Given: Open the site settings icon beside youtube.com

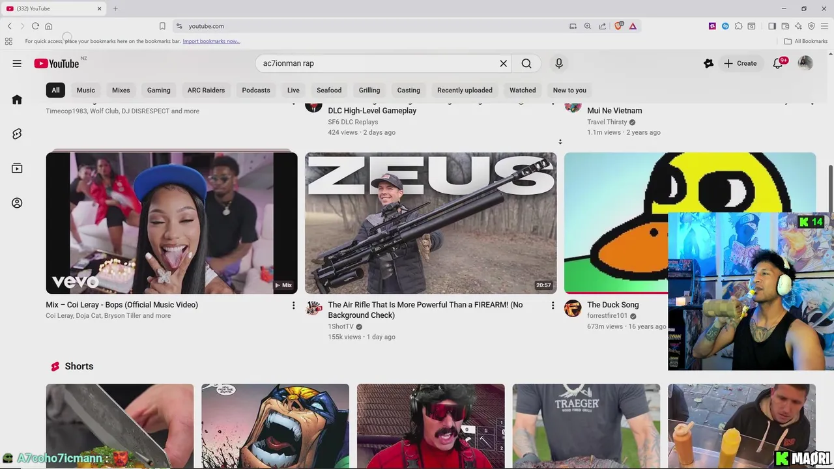Looking at the screenshot, I should pos(179,26).
